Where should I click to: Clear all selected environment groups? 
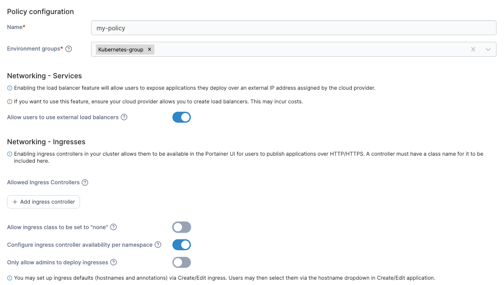coord(473,49)
